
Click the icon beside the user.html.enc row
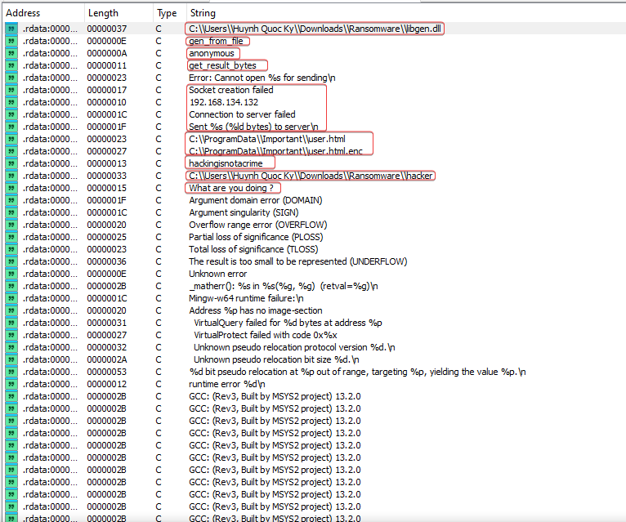click(x=11, y=151)
